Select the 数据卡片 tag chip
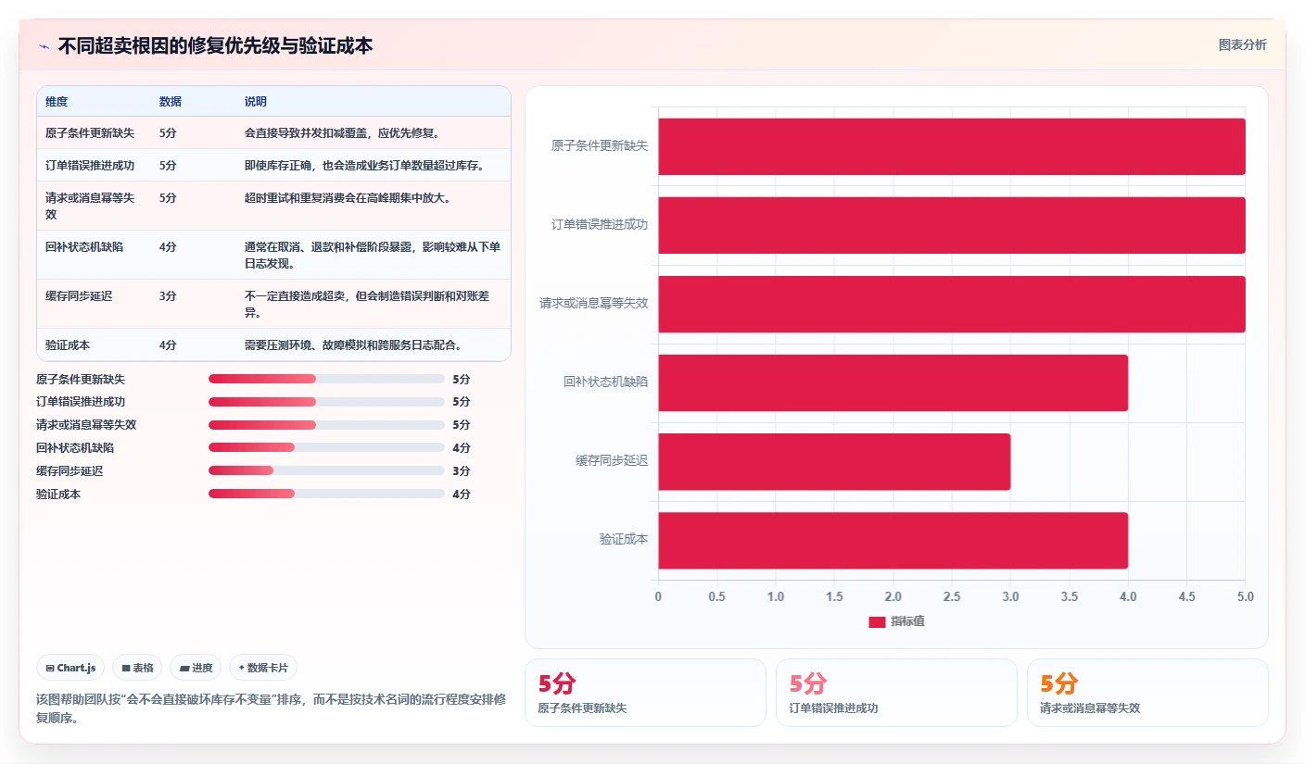The image size is (1305, 764). 263,668
